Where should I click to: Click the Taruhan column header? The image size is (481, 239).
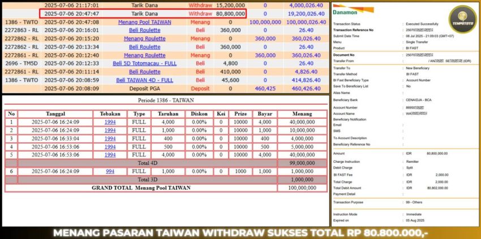pos(168,114)
